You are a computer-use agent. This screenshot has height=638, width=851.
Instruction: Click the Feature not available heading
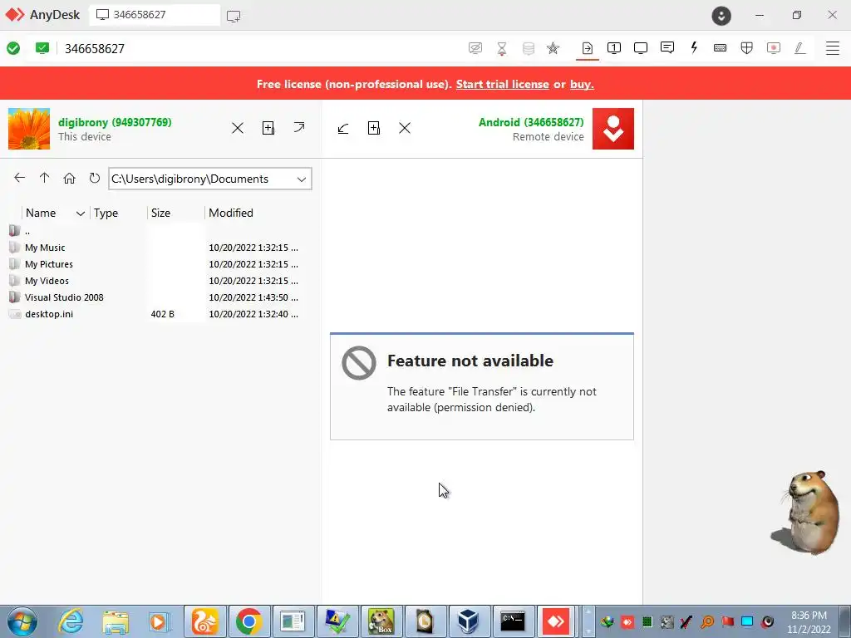(470, 361)
